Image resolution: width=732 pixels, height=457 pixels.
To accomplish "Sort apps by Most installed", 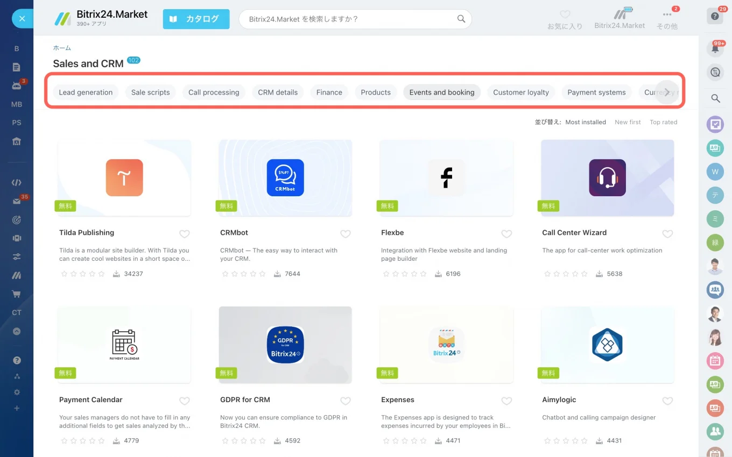I will [586, 122].
